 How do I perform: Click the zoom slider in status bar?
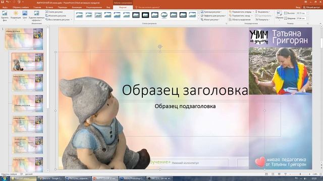pyautogui.click(x=300, y=174)
